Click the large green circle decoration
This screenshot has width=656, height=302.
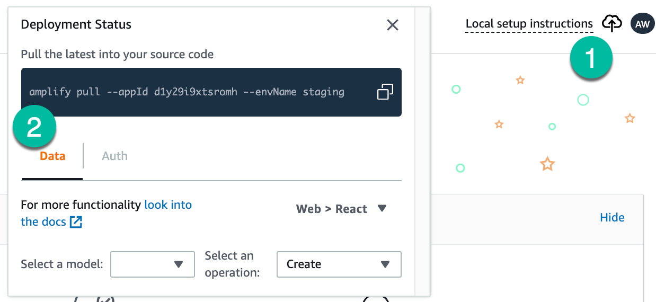[583, 100]
